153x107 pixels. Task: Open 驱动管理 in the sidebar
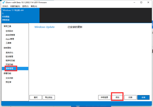pos(9,57)
